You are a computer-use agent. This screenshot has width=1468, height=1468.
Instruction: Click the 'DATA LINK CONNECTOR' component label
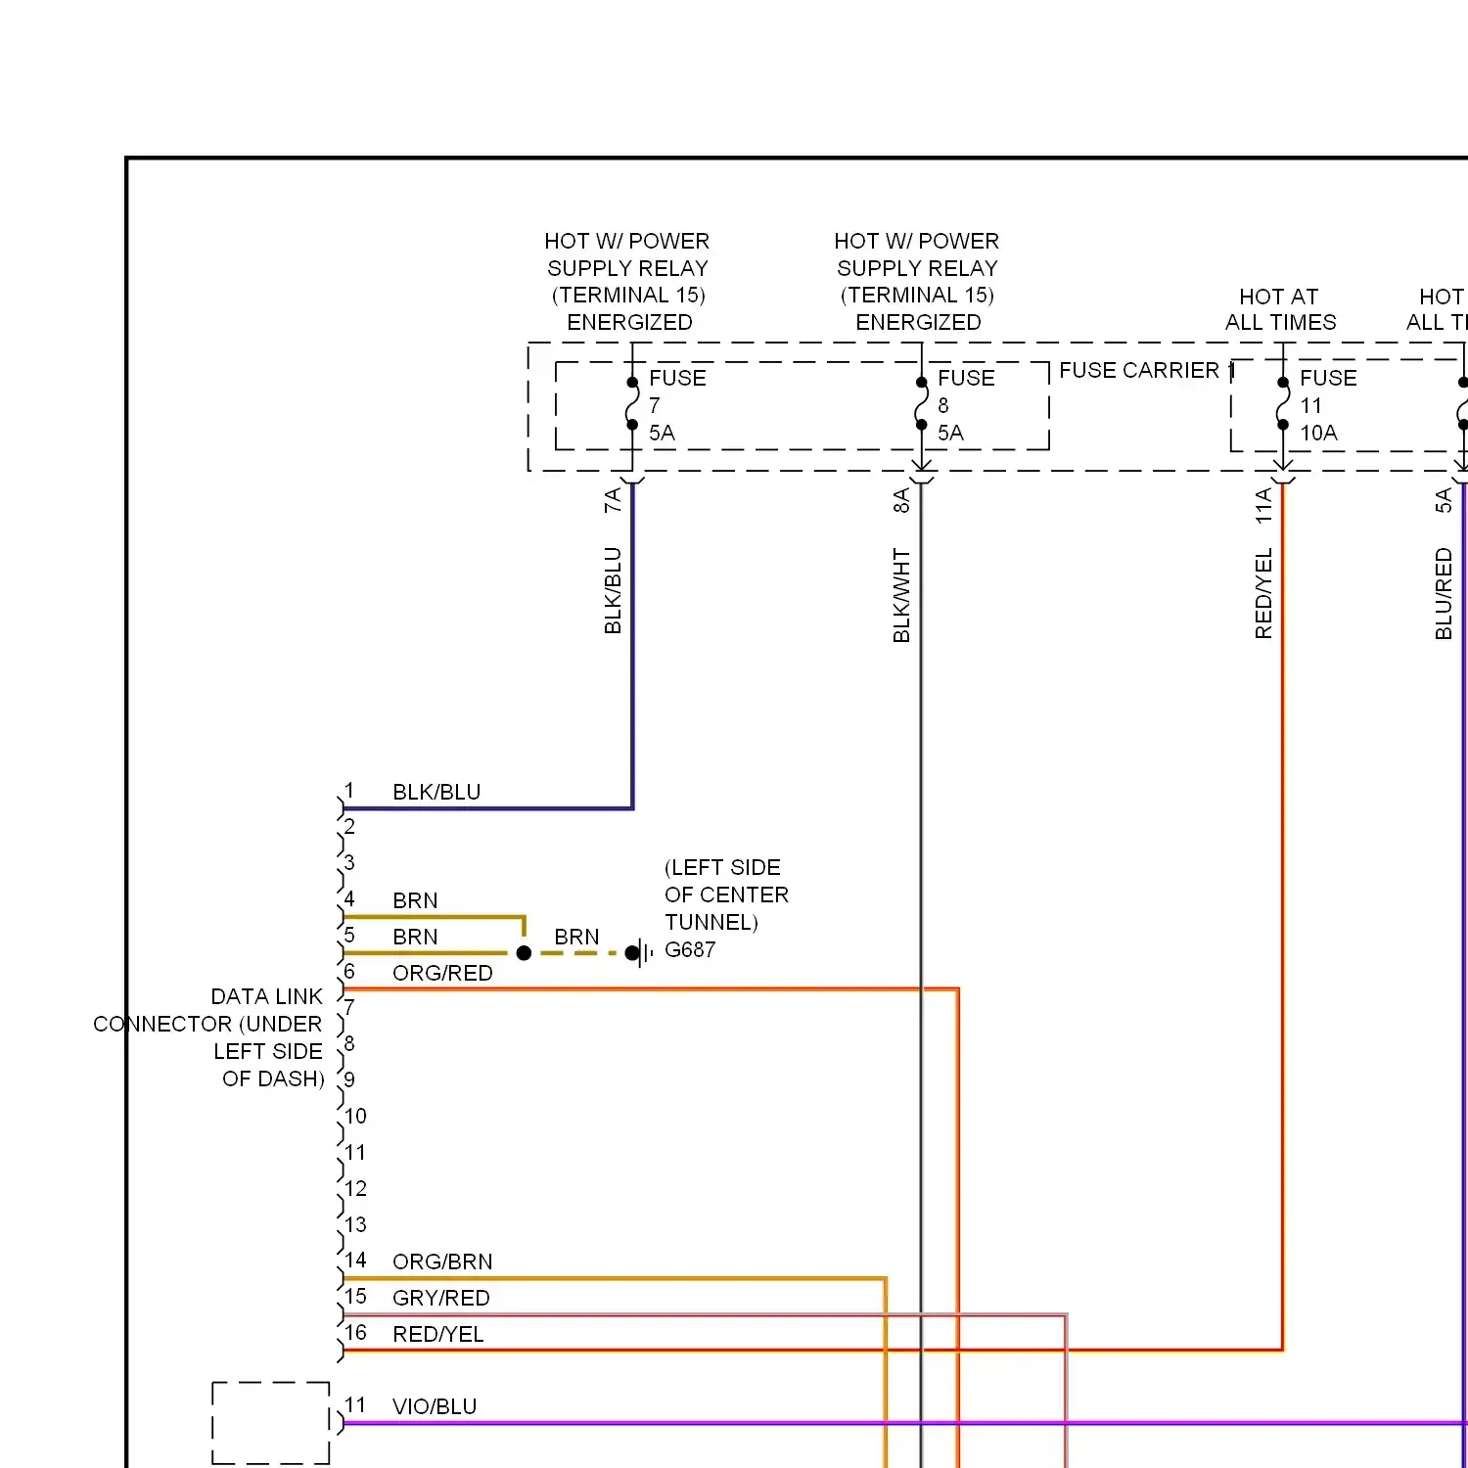(x=208, y=1037)
